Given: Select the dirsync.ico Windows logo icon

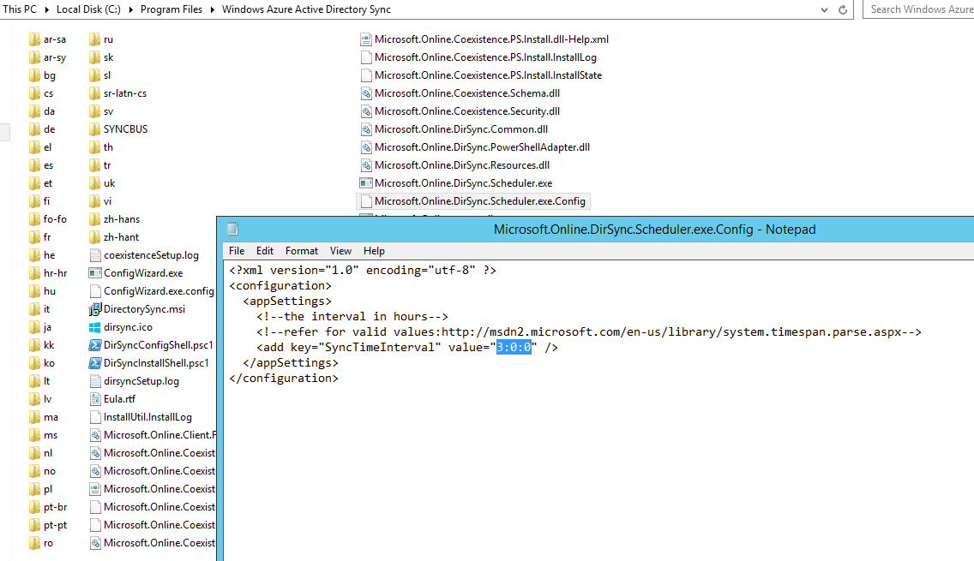Looking at the screenshot, I should pos(96,327).
